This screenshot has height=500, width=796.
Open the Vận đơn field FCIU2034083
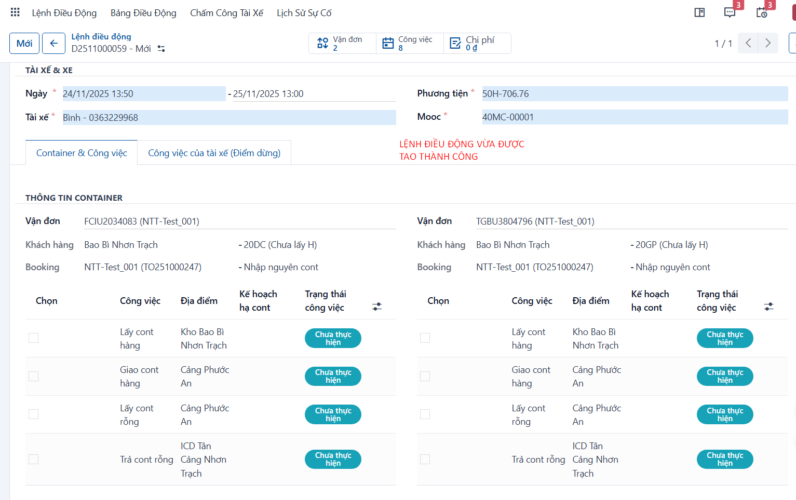point(240,221)
